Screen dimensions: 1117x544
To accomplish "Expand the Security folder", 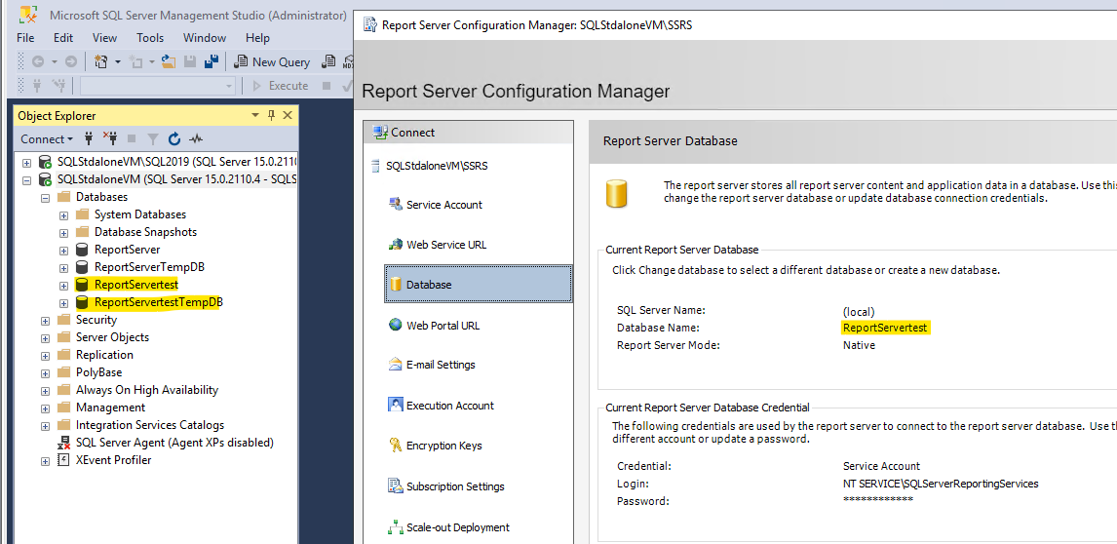I will click(45, 320).
